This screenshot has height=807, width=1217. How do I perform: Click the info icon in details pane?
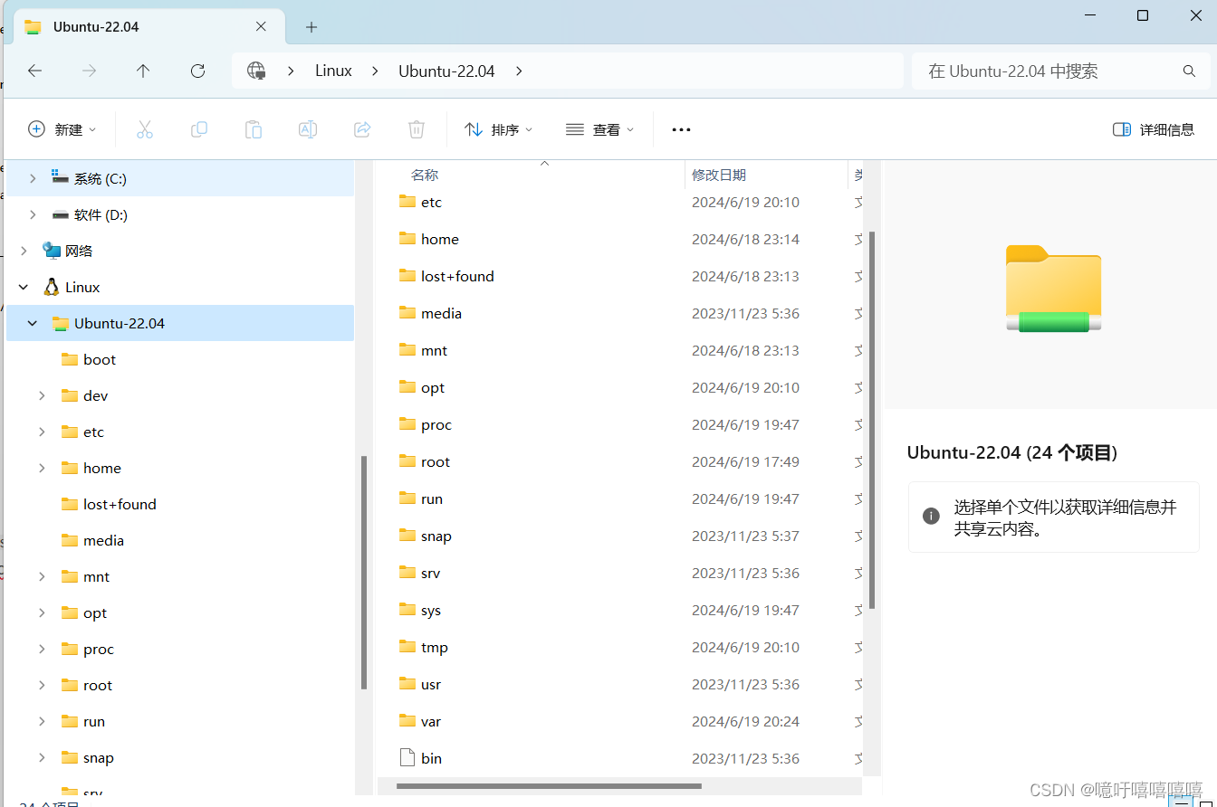pyautogui.click(x=931, y=517)
